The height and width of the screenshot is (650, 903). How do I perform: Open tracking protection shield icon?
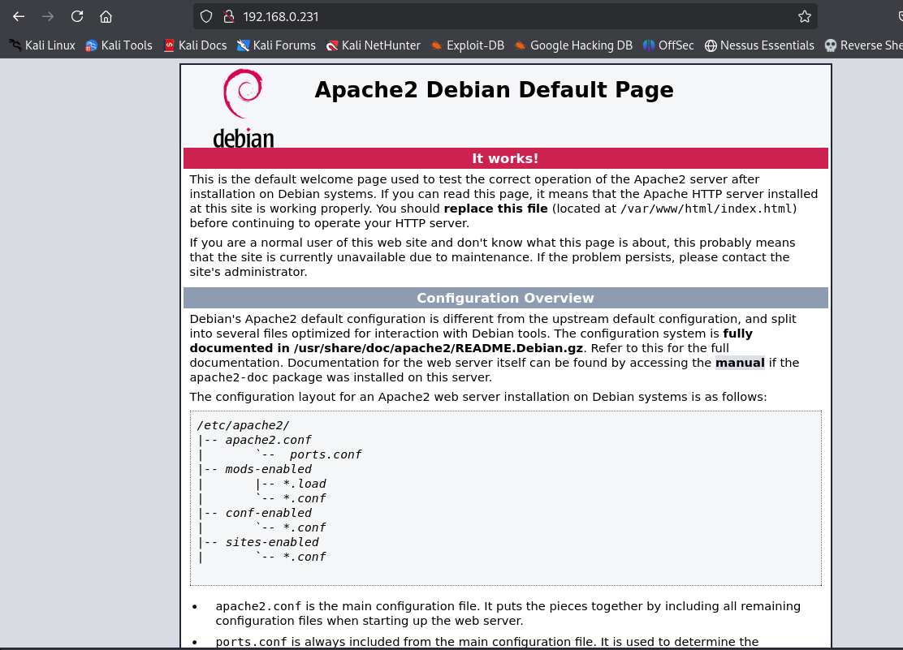coord(206,17)
